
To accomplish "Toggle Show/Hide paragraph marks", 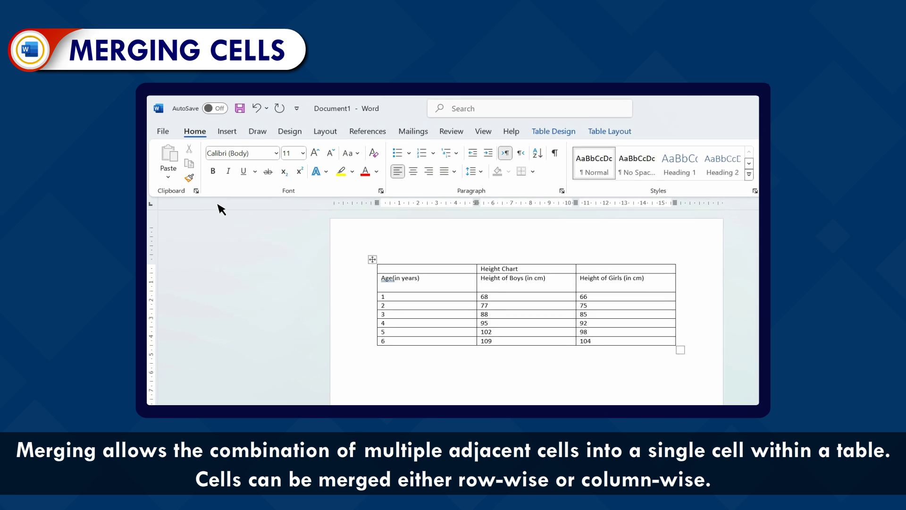I will click(555, 153).
